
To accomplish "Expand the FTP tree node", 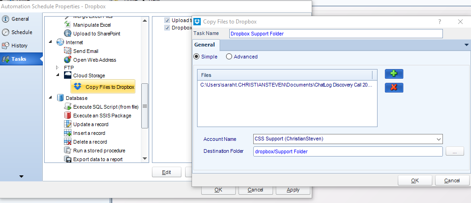I will click(x=58, y=68).
